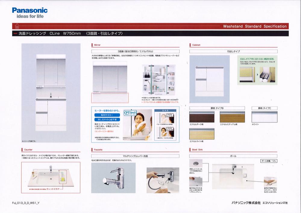Choose the エクセルライト柄 light wood swatch
This screenshot has width=301, height=213.
tap(202, 133)
